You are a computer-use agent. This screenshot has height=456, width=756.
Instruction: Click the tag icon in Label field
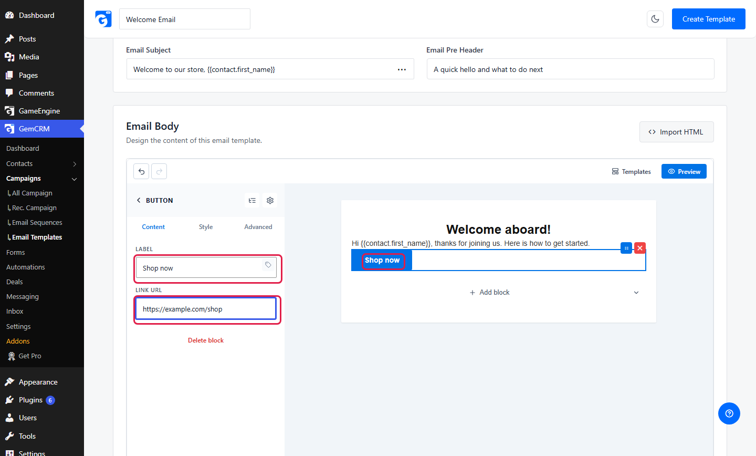(268, 265)
